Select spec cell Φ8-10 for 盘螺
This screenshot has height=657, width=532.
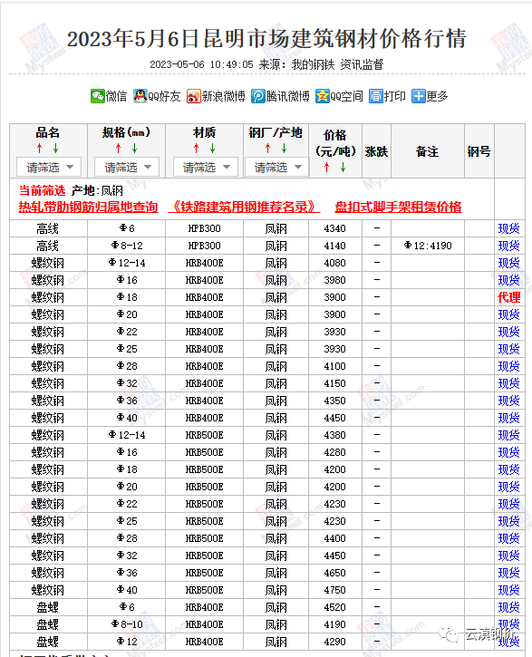127,624
